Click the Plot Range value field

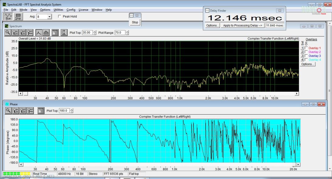[x=120, y=33]
